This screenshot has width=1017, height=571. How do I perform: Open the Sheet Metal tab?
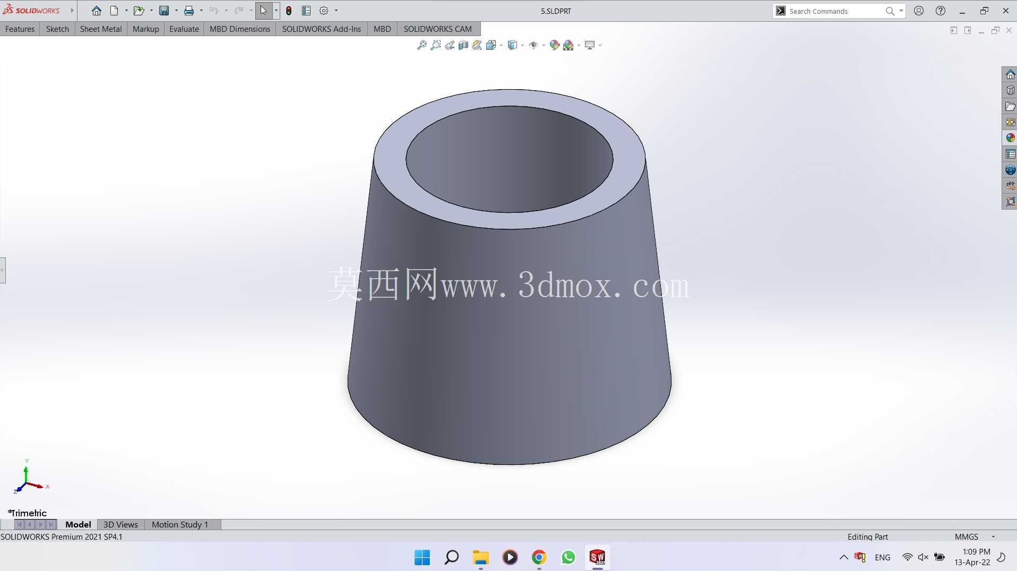pyautogui.click(x=101, y=29)
